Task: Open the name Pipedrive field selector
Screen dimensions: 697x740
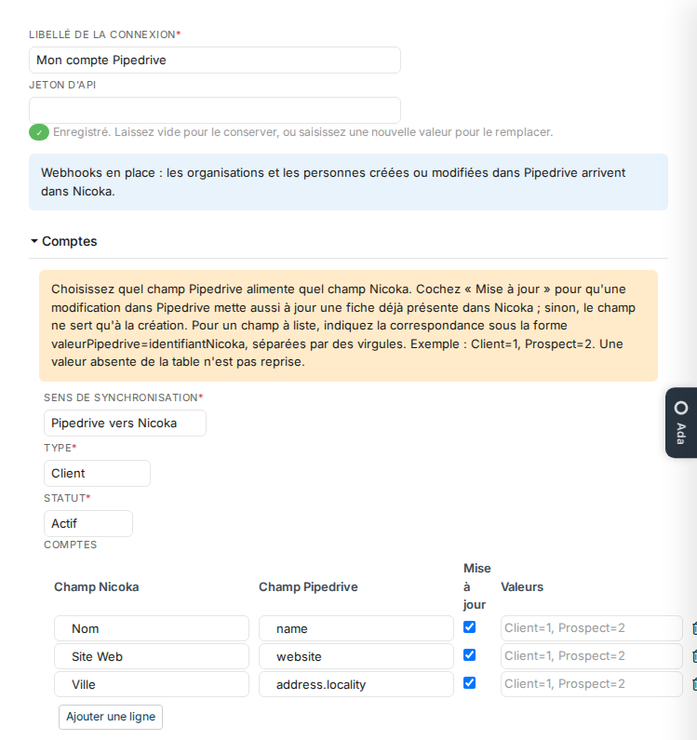Action: pos(356,628)
